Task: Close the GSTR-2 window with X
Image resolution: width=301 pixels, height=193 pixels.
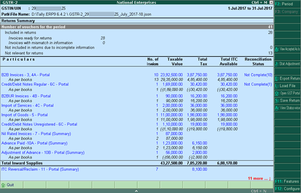Action: (x=271, y=3)
